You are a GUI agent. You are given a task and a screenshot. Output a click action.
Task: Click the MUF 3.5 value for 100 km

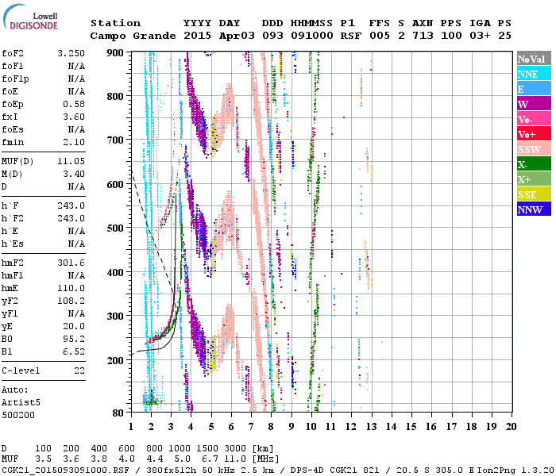(x=43, y=459)
